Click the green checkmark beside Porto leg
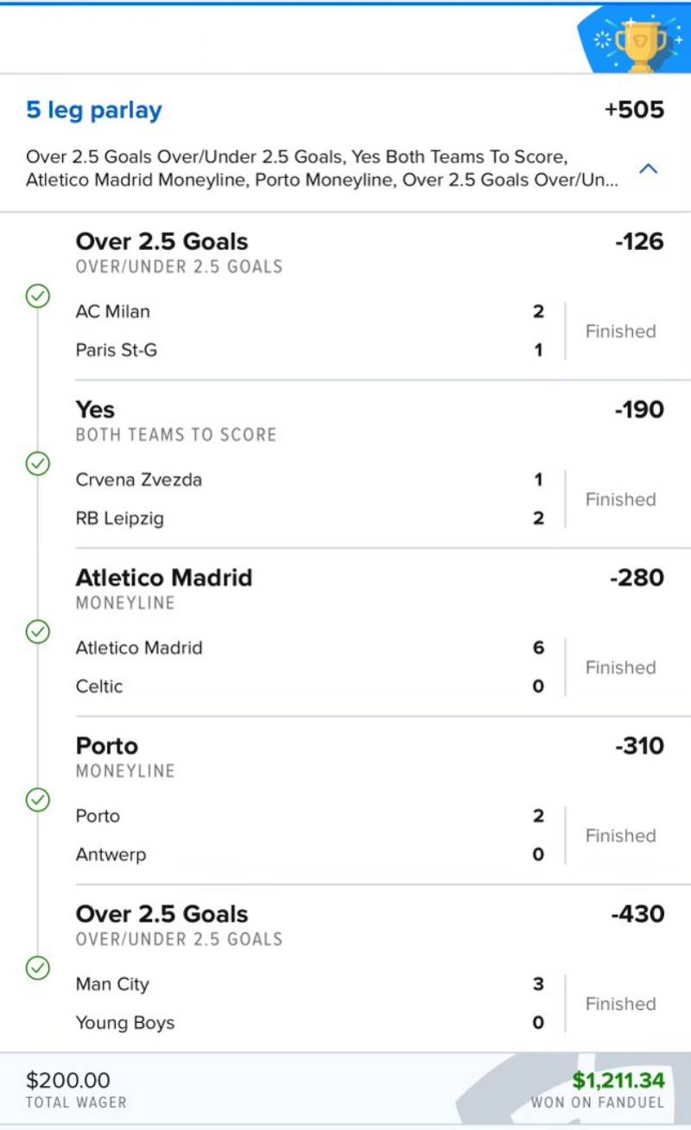Image resolution: width=691 pixels, height=1130 pixels. pos(37,801)
